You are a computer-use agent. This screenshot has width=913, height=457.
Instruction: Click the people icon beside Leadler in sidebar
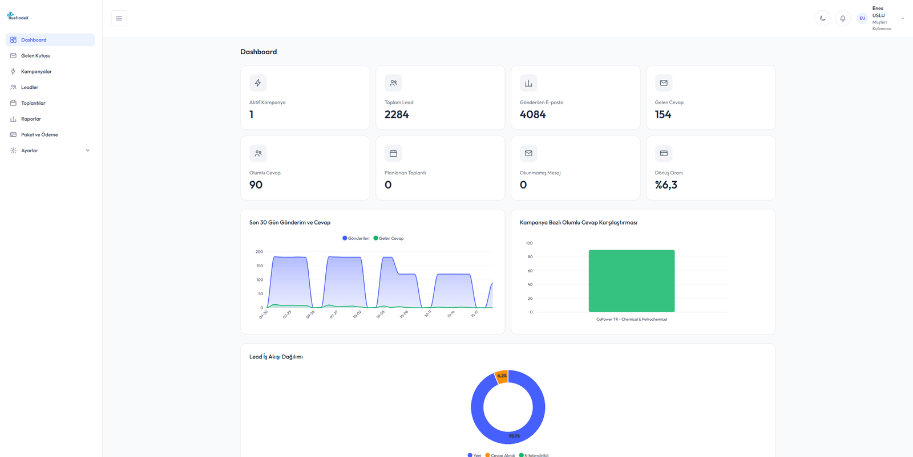(13, 87)
